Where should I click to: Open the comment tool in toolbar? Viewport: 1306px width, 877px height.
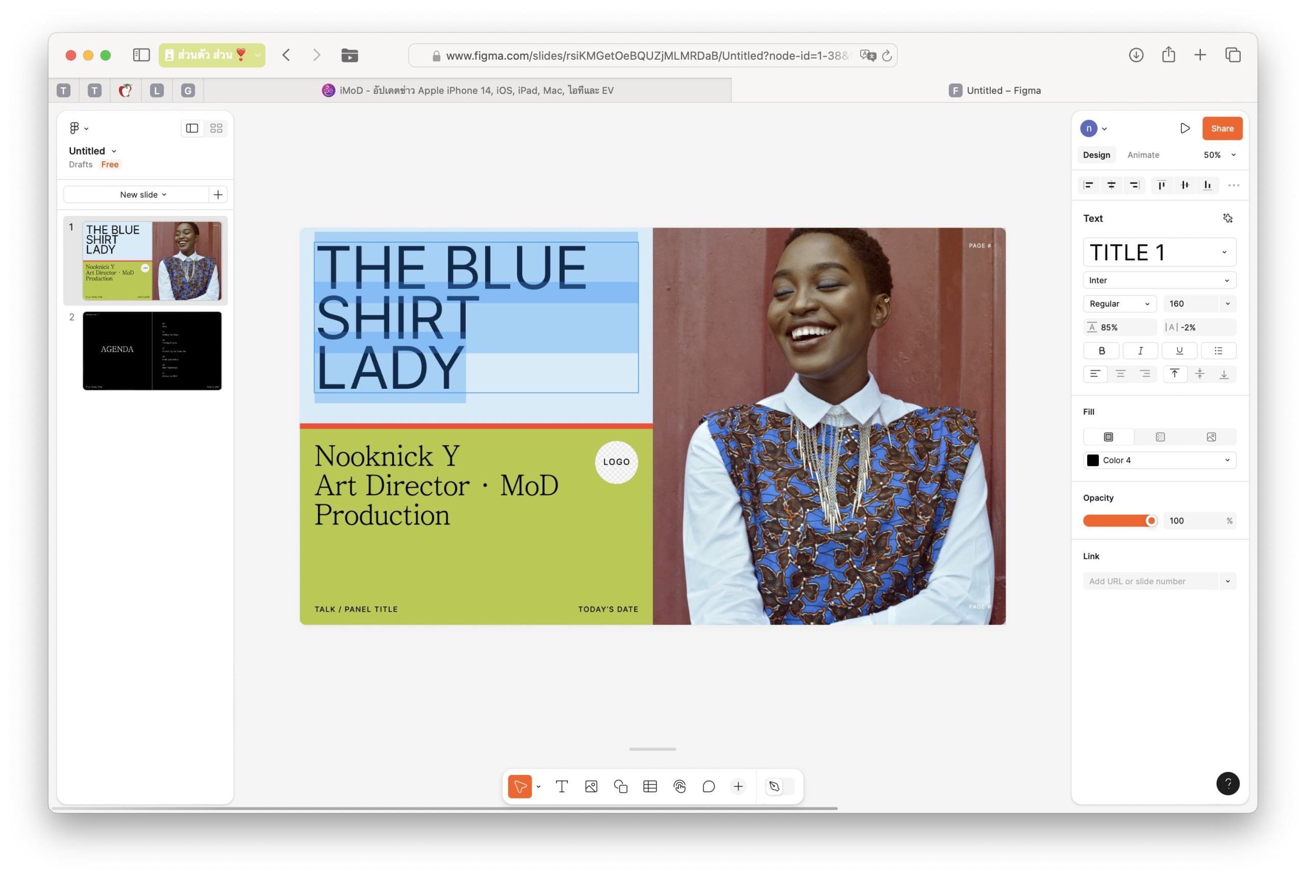(709, 786)
